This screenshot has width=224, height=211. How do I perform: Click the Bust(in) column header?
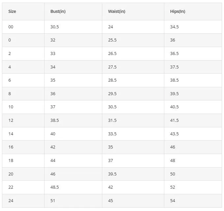click(x=58, y=12)
